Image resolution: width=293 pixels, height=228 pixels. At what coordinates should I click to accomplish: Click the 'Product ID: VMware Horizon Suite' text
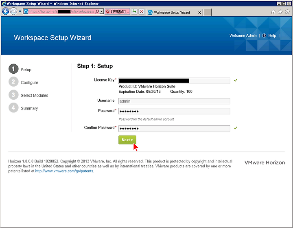[147, 86]
